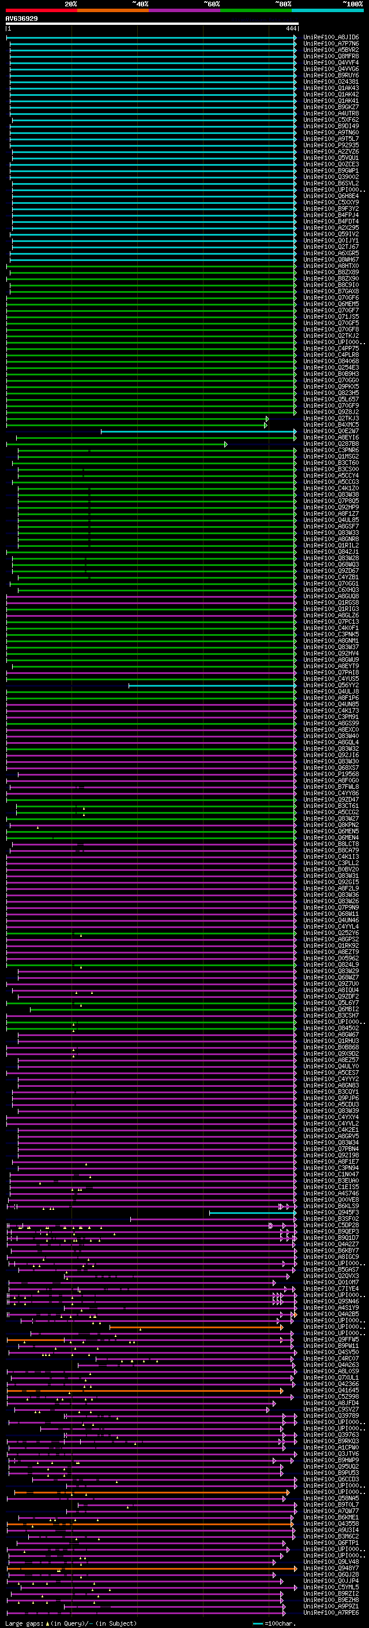Click the UniRef100_Q59IV2 label
The image size is (369, 1628).
coord(331,234)
